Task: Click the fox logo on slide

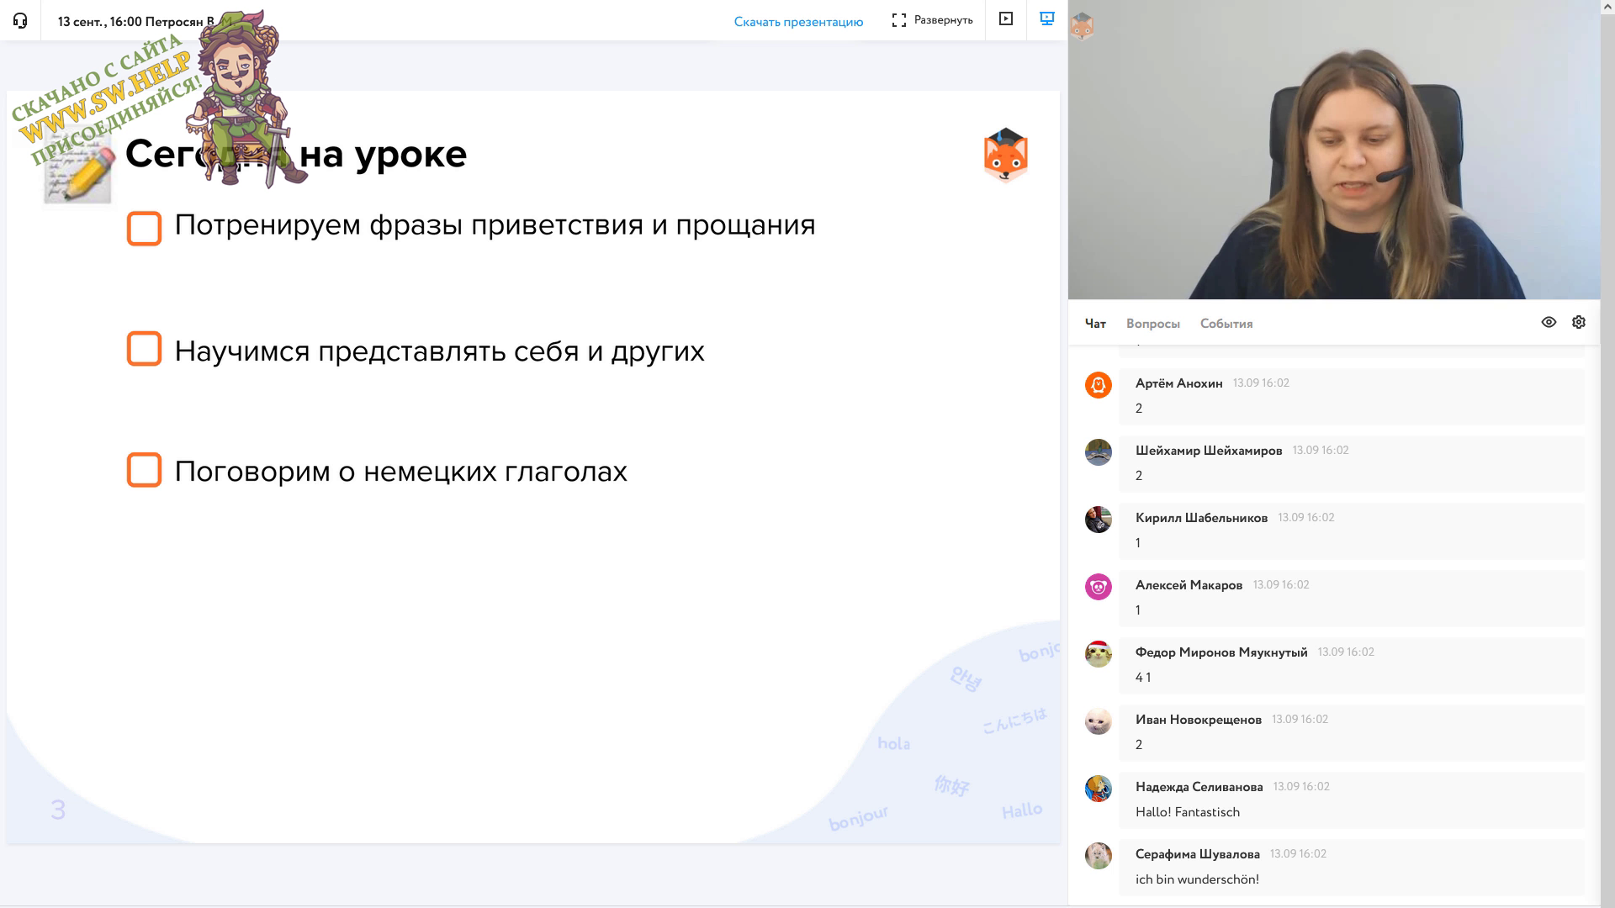Action: click(x=1005, y=156)
